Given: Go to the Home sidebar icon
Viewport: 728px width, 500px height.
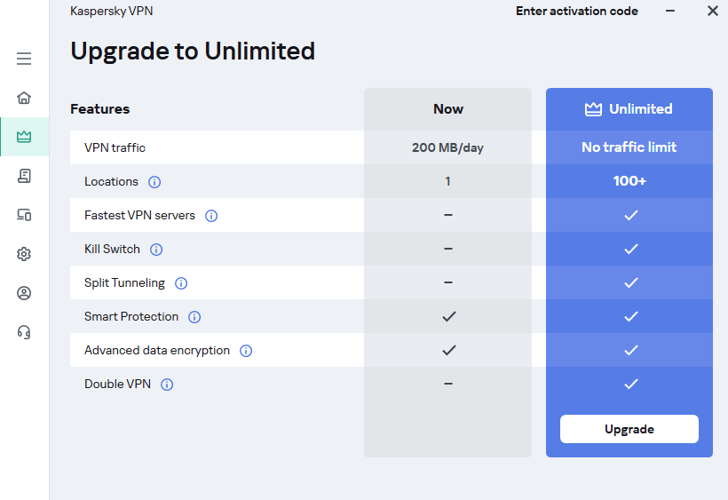Looking at the screenshot, I should pos(24,98).
